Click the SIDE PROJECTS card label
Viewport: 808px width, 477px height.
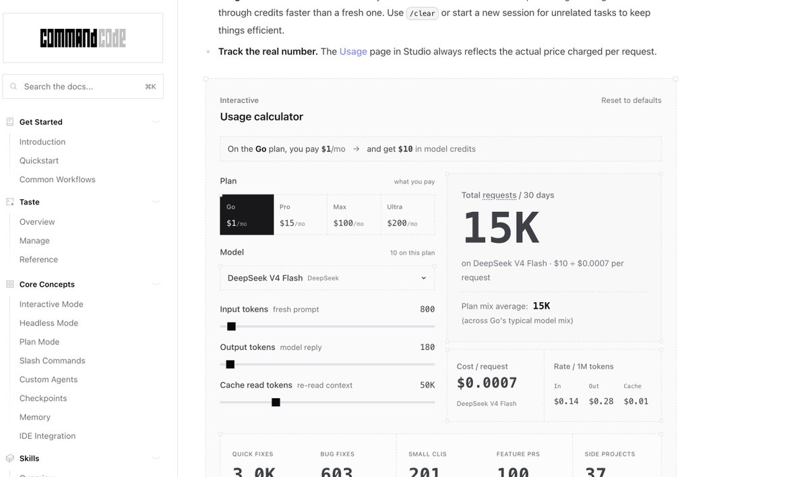610,454
